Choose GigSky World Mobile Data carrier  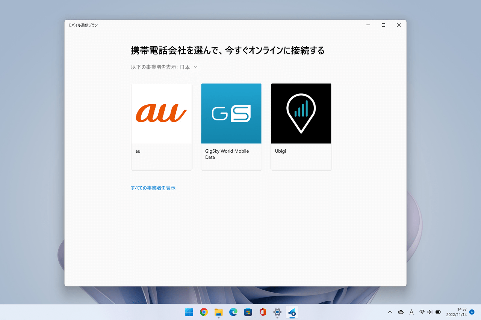pyautogui.click(x=231, y=126)
